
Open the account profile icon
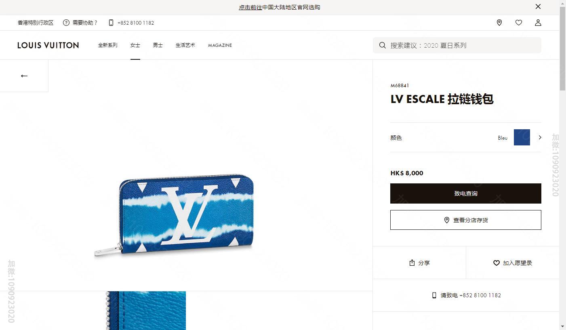click(x=538, y=23)
